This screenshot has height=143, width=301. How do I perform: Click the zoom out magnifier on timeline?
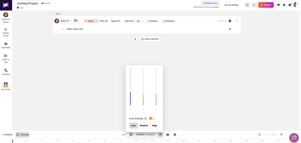click(x=259, y=134)
